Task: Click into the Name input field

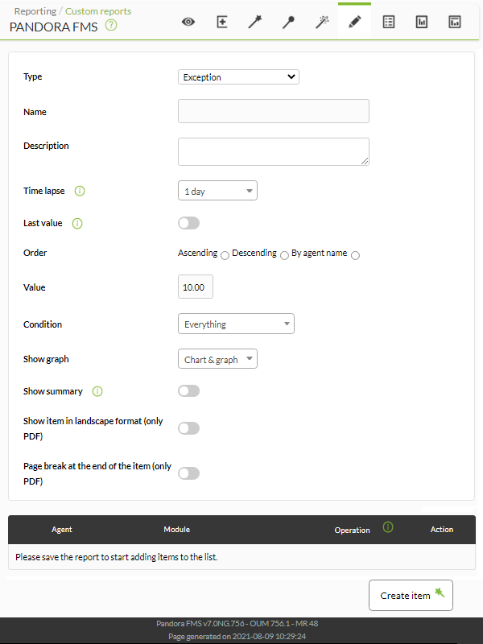Action: coord(274,111)
